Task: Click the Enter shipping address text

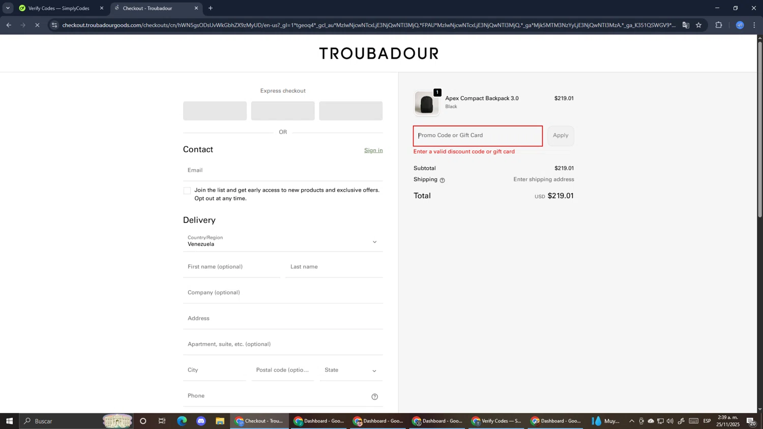Action: coord(544,179)
